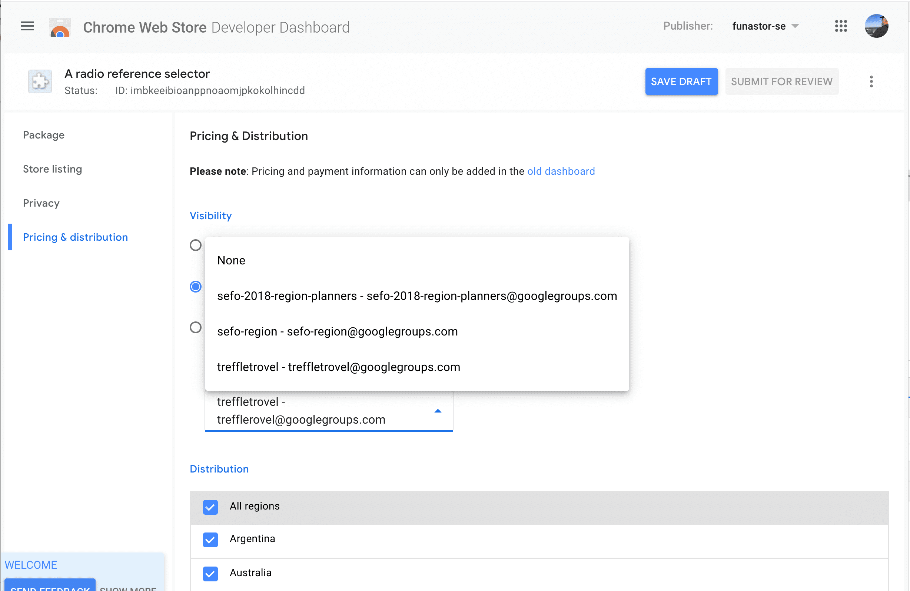Click the Australia region checkbox
This screenshot has height=591, width=910.
pos(210,573)
